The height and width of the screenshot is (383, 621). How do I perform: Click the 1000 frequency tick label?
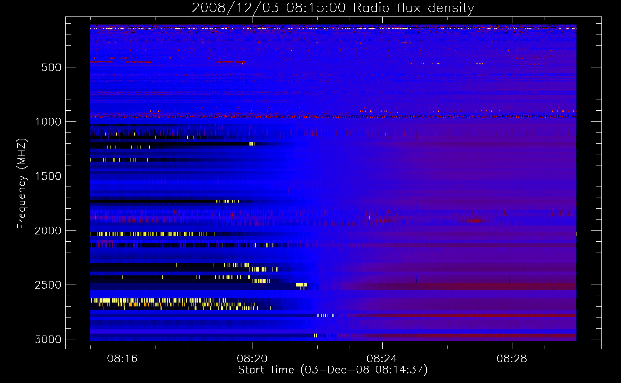[48, 122]
